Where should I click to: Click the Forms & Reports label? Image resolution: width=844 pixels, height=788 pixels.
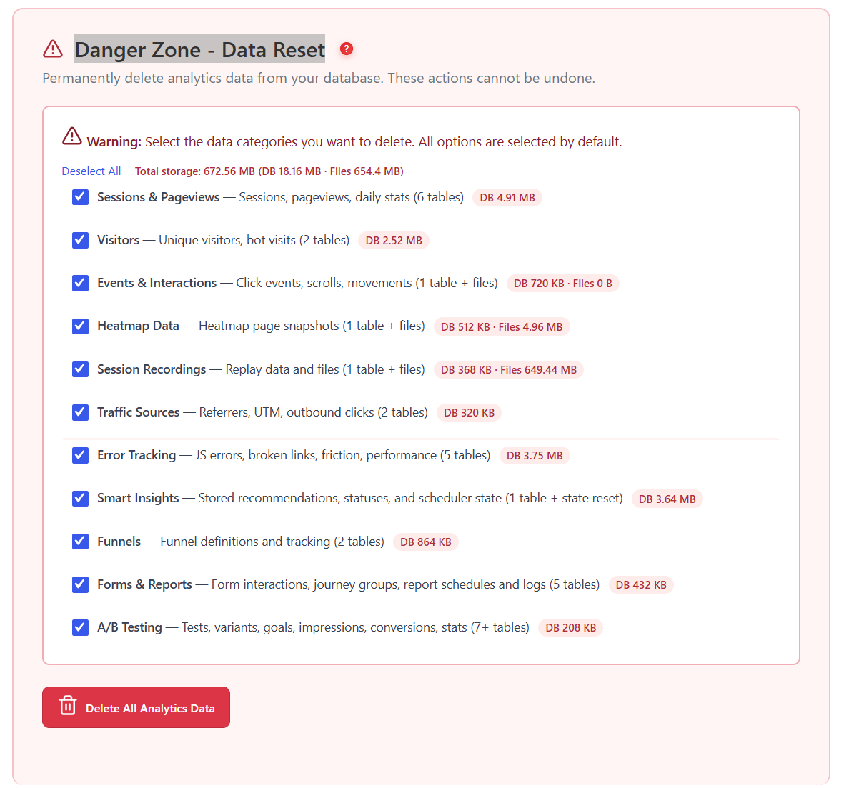(x=144, y=584)
